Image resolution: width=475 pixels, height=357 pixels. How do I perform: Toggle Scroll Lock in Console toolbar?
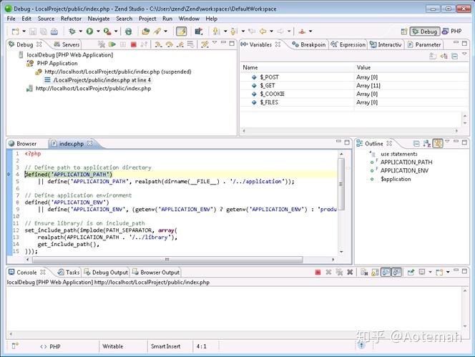[375, 273]
